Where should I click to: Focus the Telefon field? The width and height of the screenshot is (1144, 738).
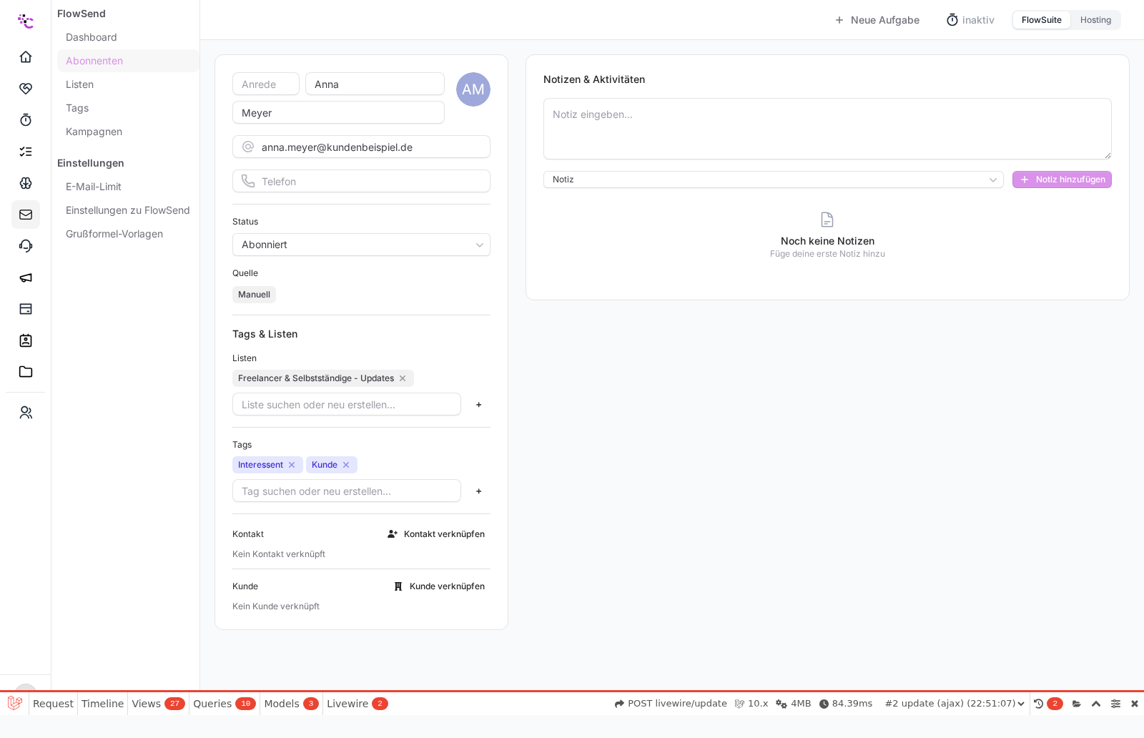pyautogui.click(x=361, y=181)
